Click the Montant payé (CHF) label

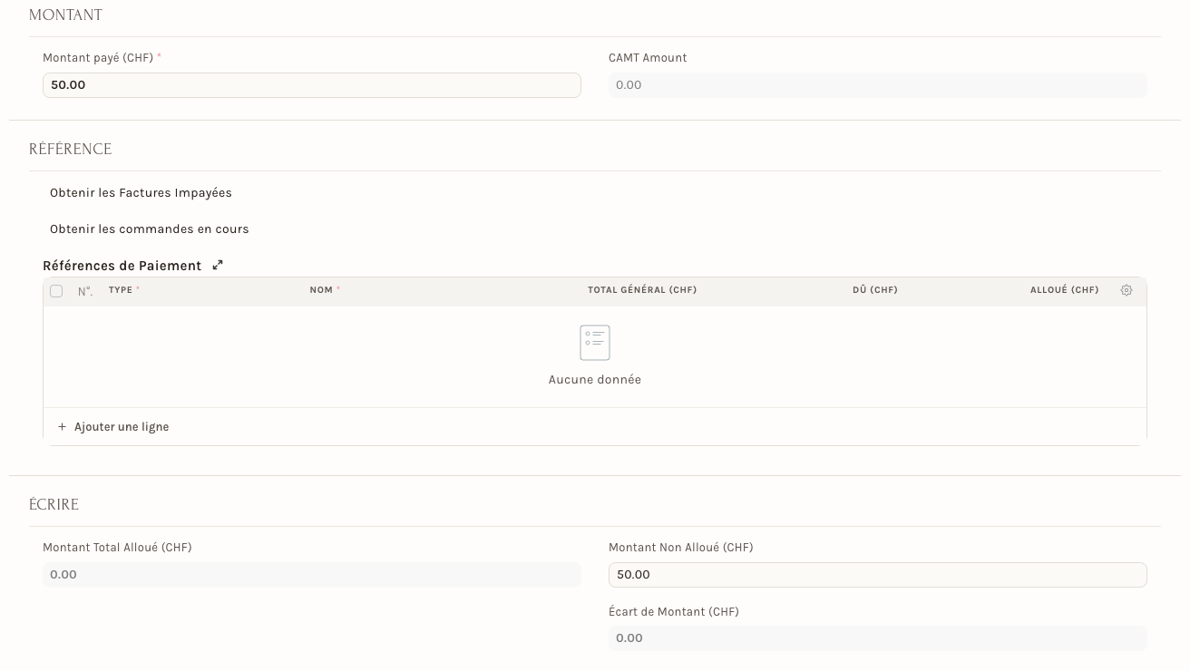pos(98,58)
